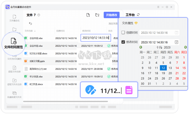Click the icon of 8工作表.docx

[x=26, y=84]
